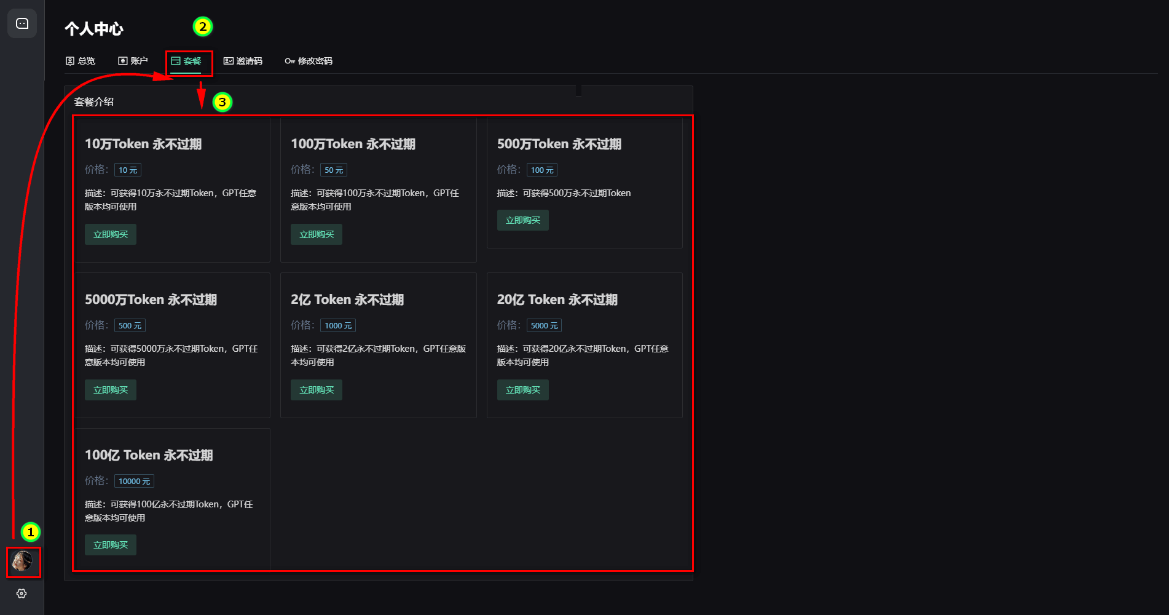Open the 账户 tab

tap(133, 61)
